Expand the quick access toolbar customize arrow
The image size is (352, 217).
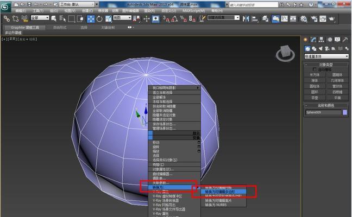click(x=97, y=4)
